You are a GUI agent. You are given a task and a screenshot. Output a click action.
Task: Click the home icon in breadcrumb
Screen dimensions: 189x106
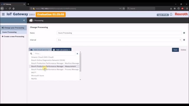[x=31, y=20]
